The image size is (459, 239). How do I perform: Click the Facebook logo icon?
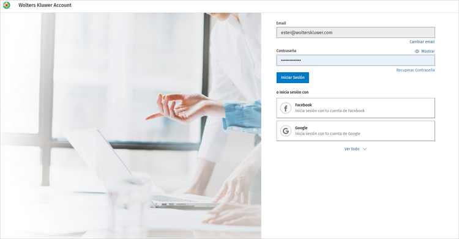point(286,108)
